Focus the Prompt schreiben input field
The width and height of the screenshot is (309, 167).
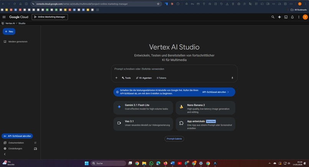[174, 69]
